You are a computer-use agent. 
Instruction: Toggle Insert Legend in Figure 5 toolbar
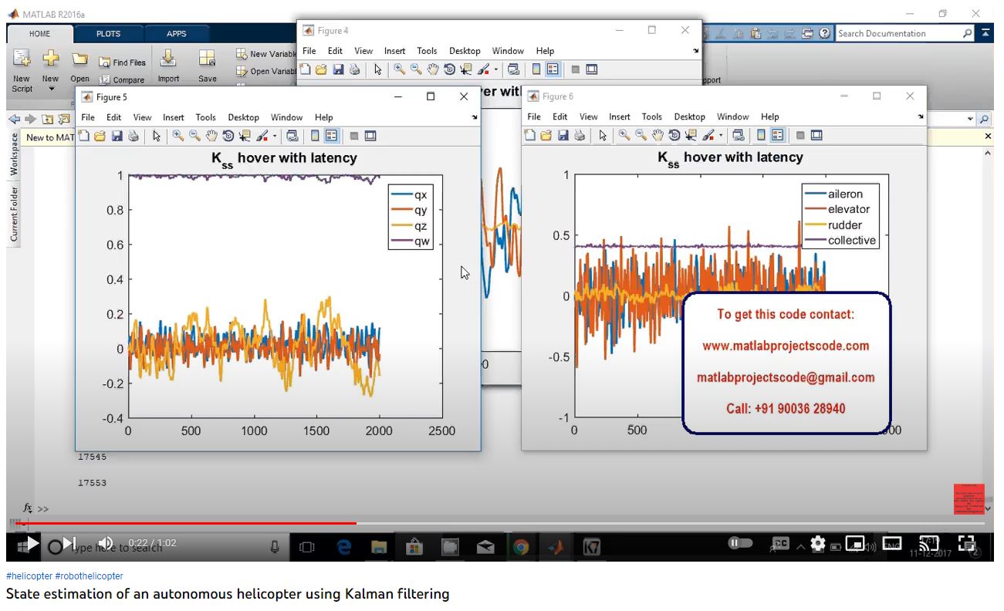331,137
